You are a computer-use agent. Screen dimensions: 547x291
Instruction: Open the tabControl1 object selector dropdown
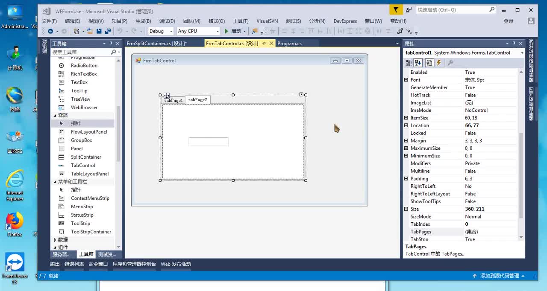pyautogui.click(x=522, y=53)
